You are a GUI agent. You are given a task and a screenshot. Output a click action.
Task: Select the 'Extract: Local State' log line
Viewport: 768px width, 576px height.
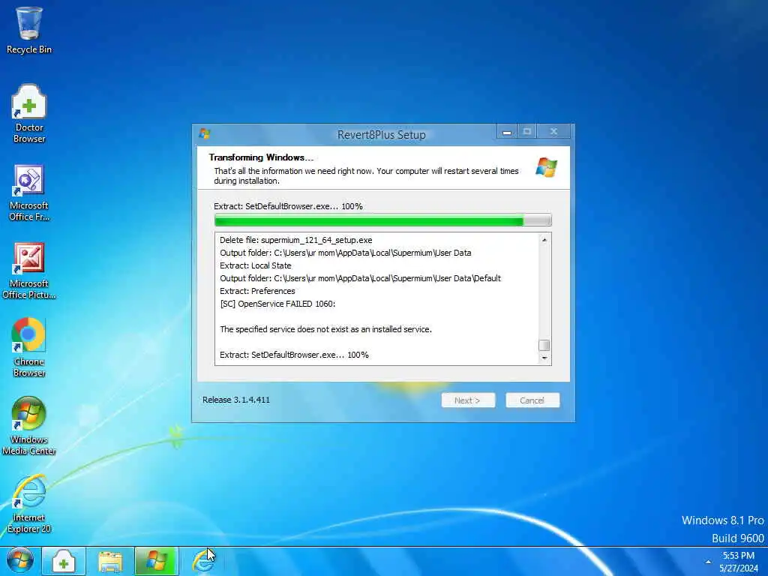255,265
